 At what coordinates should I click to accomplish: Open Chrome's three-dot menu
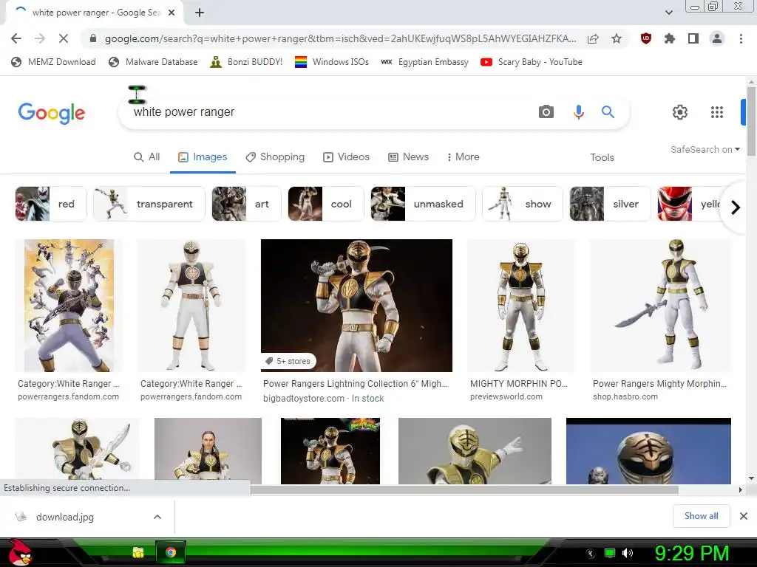(741, 38)
